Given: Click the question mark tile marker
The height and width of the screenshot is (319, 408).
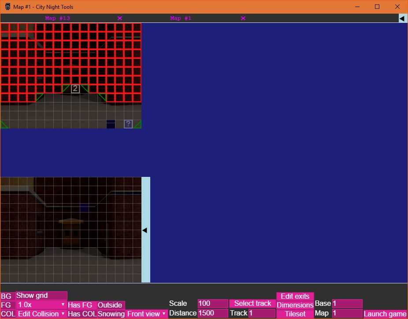Looking at the screenshot, I should tap(128, 124).
